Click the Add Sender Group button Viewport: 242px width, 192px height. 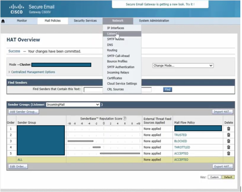click(x=23, y=112)
